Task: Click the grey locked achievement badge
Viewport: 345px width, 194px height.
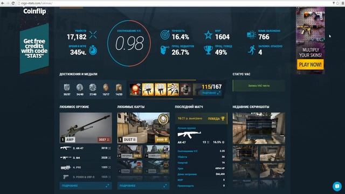Action: (185, 89)
